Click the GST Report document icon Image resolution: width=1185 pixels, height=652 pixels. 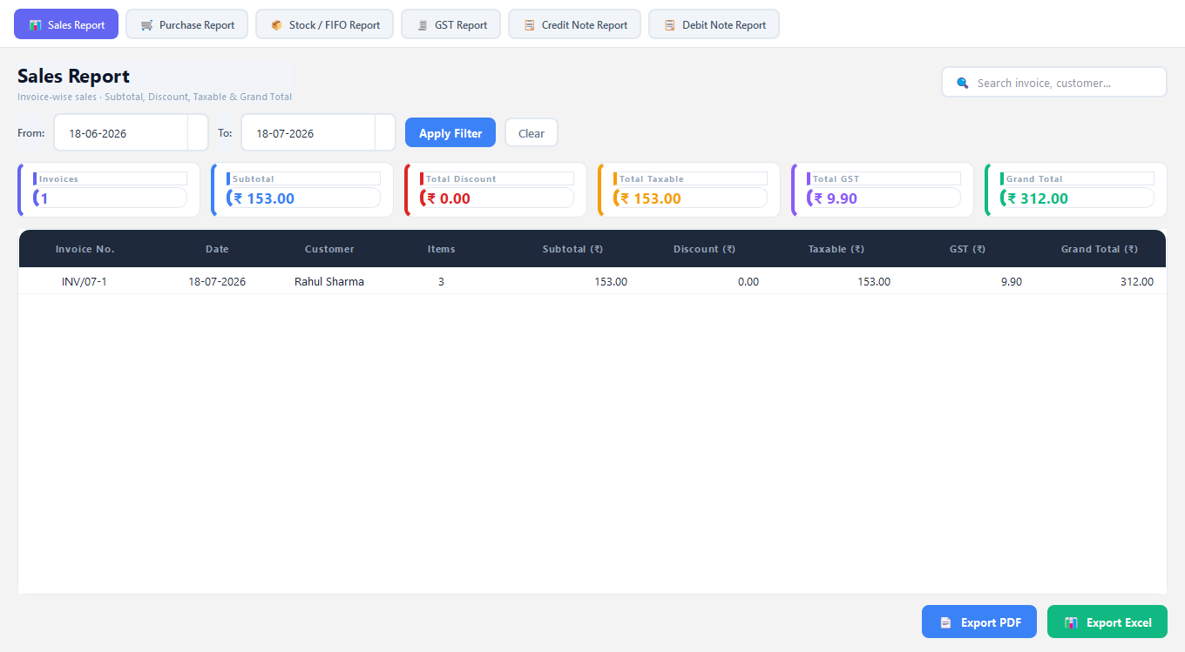(x=422, y=25)
